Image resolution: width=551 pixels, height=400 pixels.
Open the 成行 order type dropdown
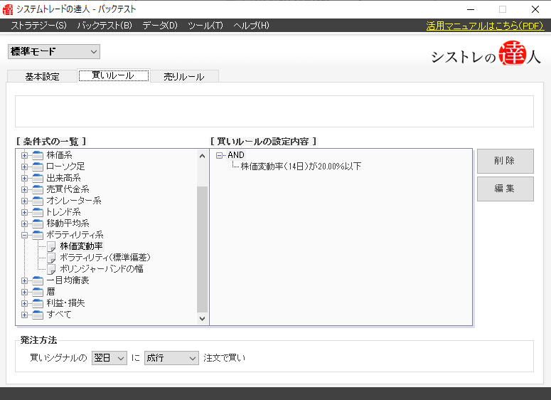click(171, 358)
